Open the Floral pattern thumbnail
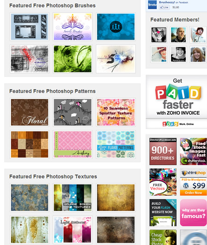The image size is (207, 245). click(29, 112)
